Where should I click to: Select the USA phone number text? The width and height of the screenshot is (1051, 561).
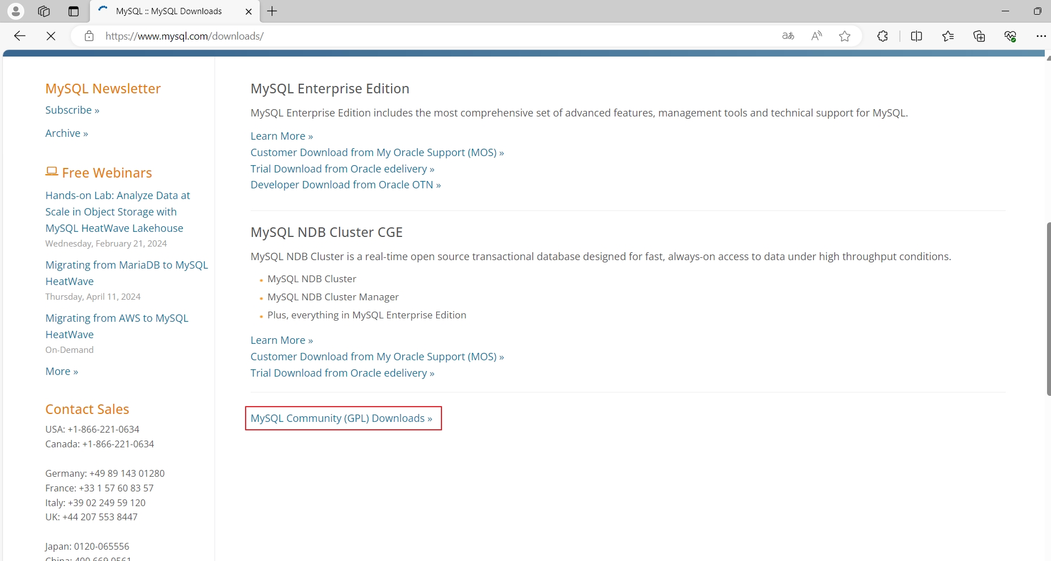click(x=92, y=429)
